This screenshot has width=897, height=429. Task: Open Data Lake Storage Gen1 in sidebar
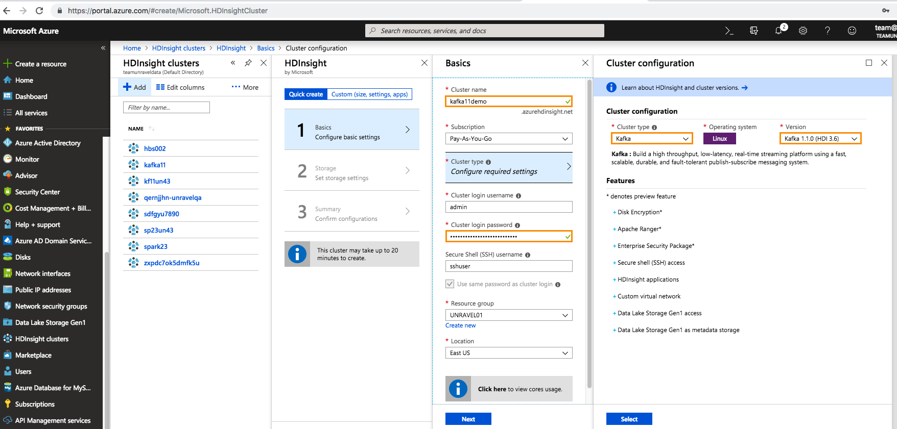click(50, 322)
